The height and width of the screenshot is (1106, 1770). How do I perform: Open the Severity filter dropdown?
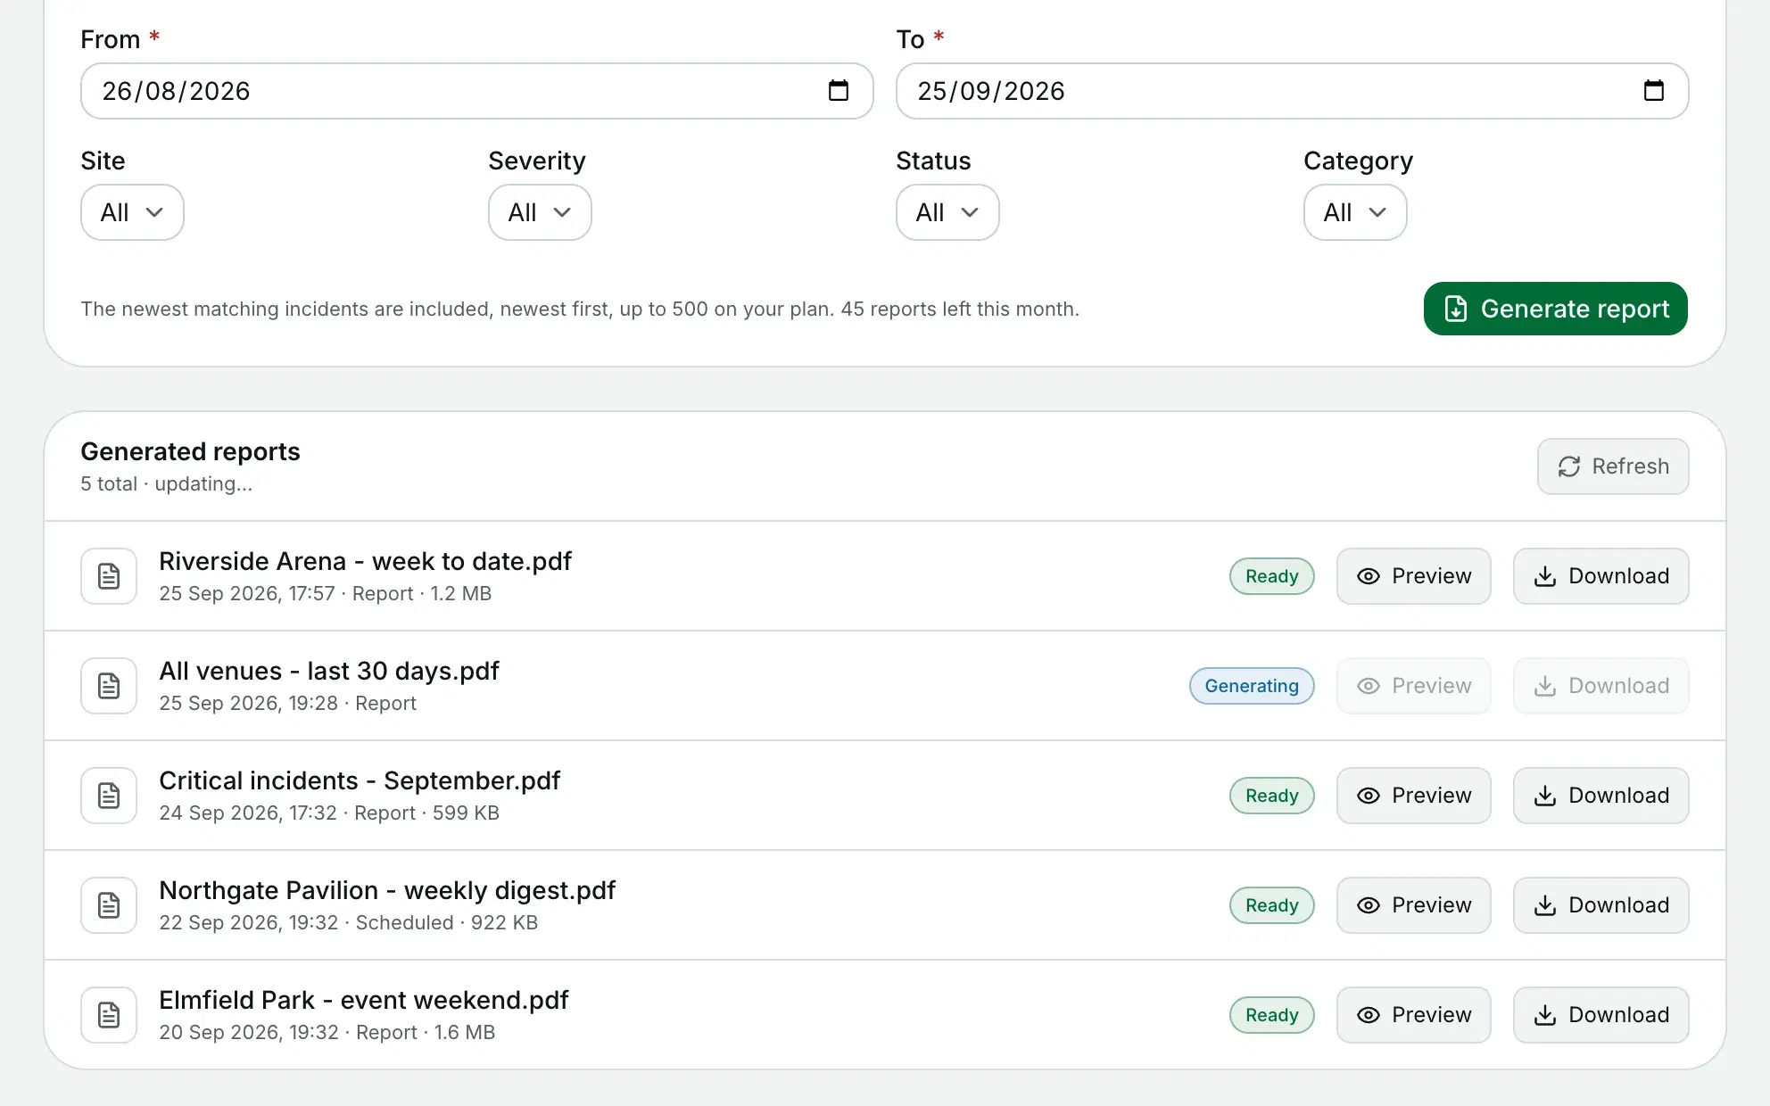540,212
